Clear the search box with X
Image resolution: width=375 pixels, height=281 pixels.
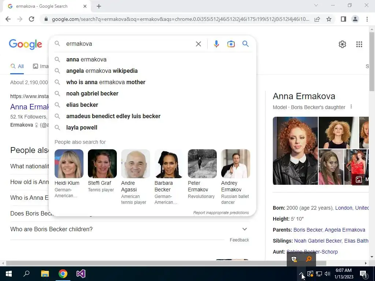pyautogui.click(x=198, y=44)
